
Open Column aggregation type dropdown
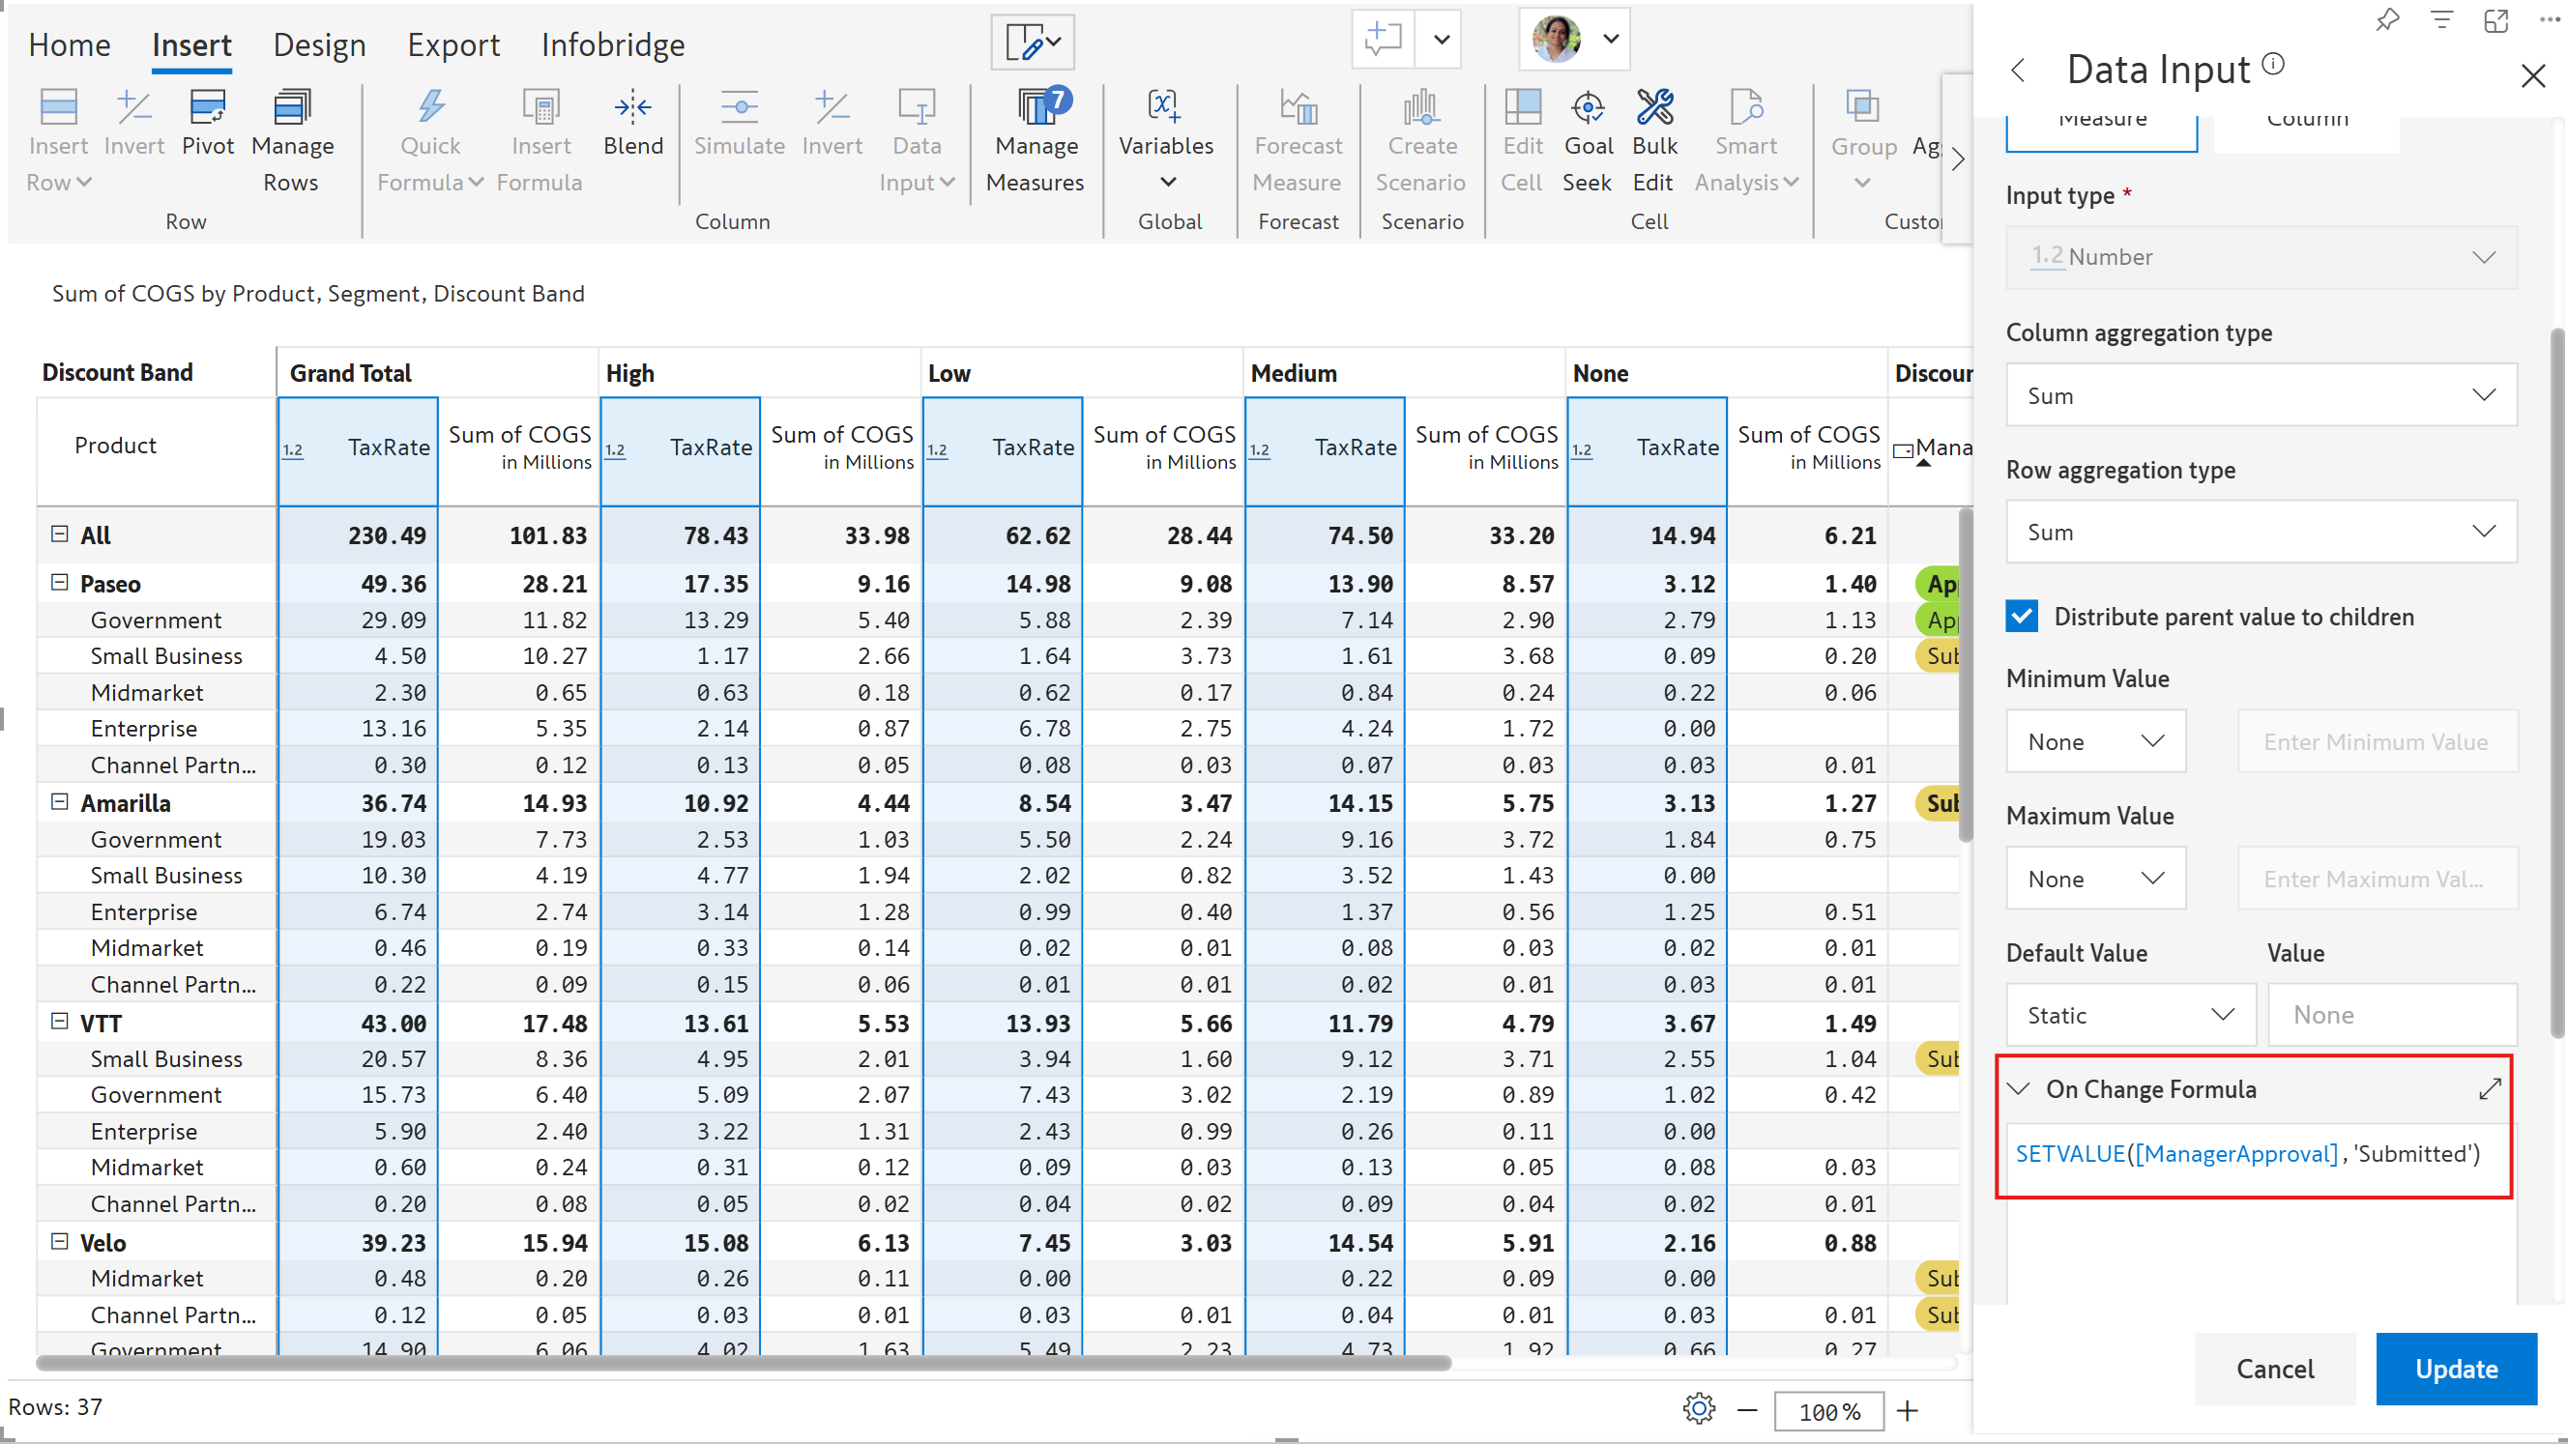[2260, 395]
